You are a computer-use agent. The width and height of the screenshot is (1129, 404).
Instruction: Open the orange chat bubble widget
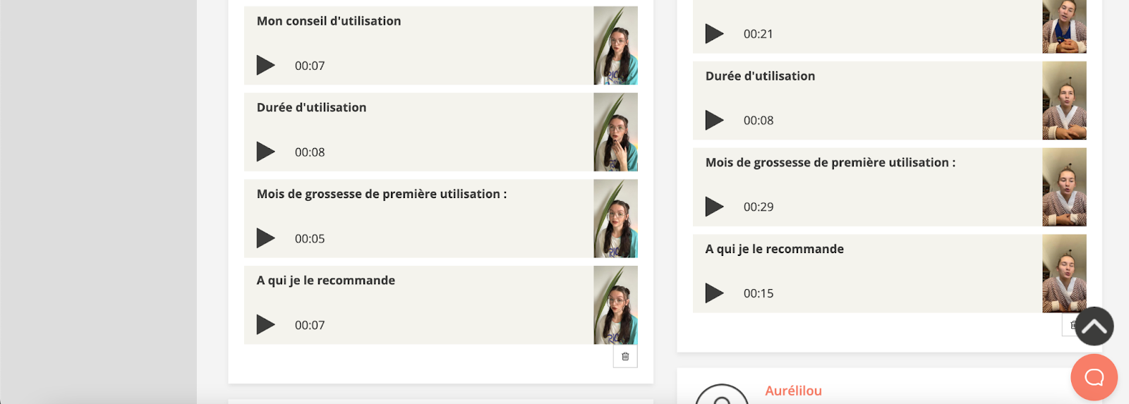click(x=1094, y=377)
